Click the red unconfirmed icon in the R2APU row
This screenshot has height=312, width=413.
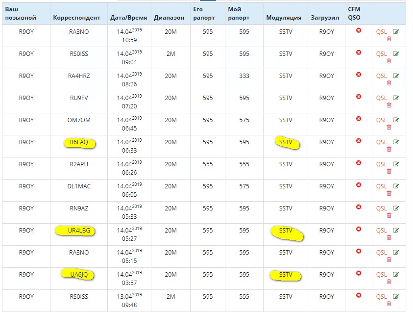[359, 163]
